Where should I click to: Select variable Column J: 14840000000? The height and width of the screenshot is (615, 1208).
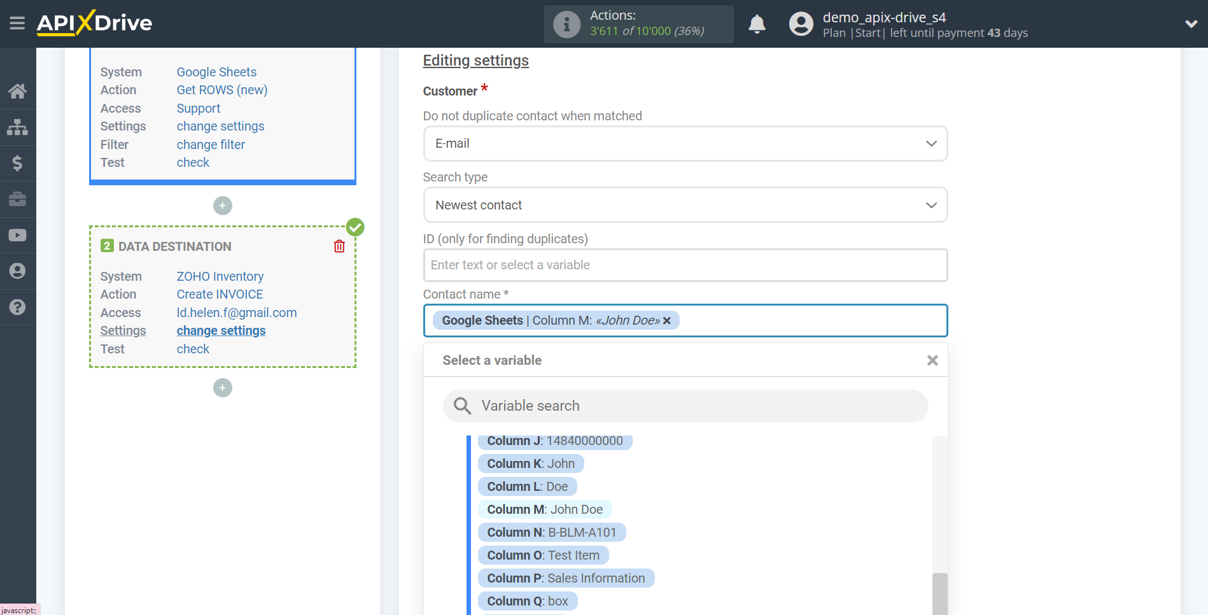coord(555,441)
